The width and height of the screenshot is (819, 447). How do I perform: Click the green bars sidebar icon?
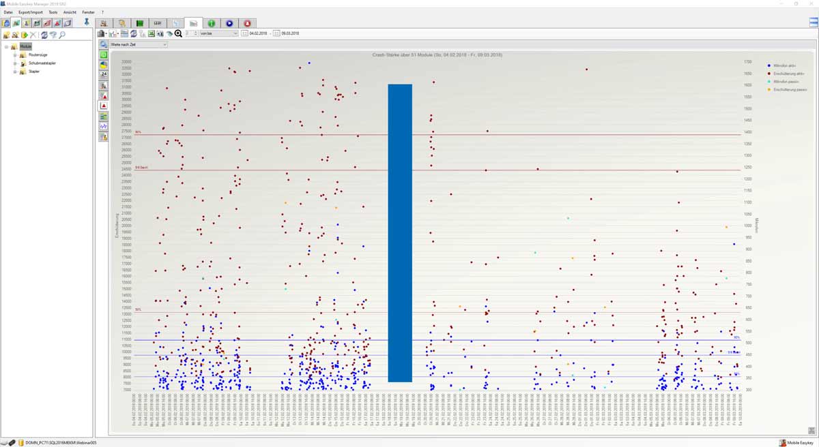coord(103,117)
